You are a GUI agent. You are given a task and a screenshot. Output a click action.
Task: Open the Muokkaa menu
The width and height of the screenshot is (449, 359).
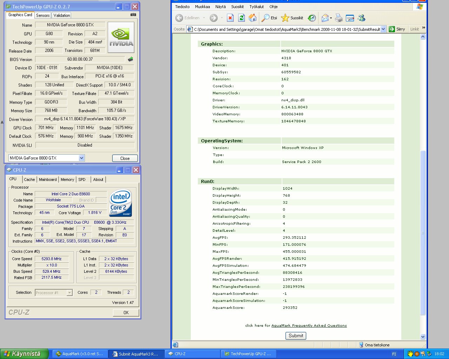tap(202, 7)
